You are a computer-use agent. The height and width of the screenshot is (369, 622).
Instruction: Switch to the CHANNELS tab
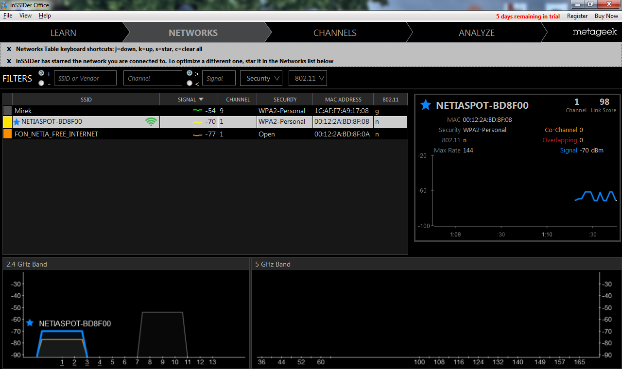click(335, 33)
